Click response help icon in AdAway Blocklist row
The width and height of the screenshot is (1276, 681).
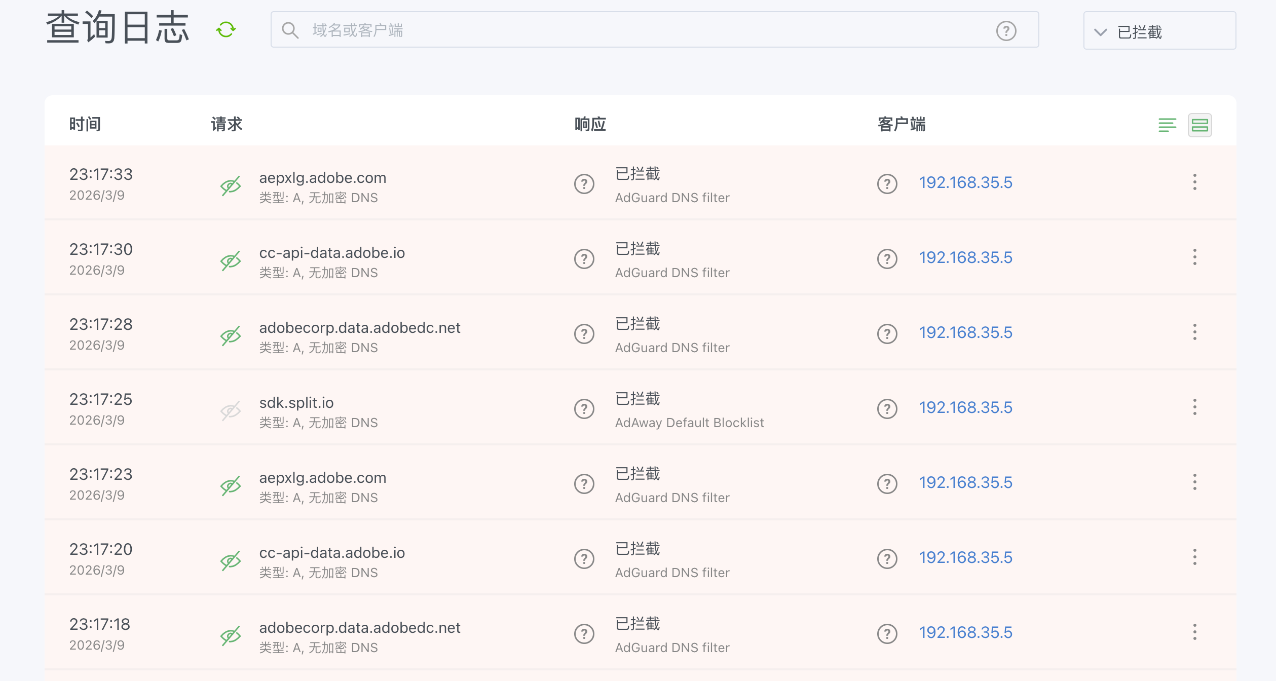point(584,409)
